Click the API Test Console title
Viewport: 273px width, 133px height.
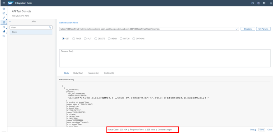point(22,12)
